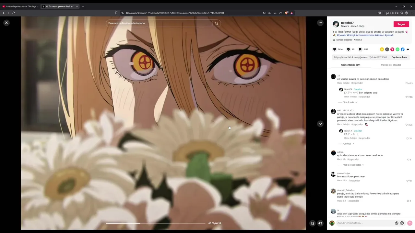
Task: Seek on the video progress bar
Action: click(156, 223)
